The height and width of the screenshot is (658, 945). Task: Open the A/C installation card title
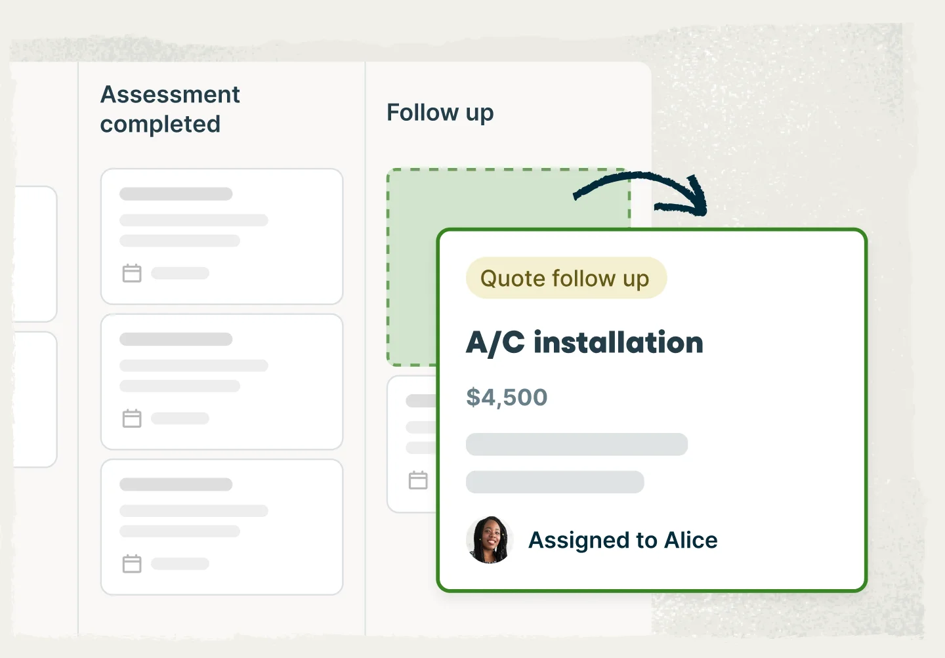click(x=584, y=342)
